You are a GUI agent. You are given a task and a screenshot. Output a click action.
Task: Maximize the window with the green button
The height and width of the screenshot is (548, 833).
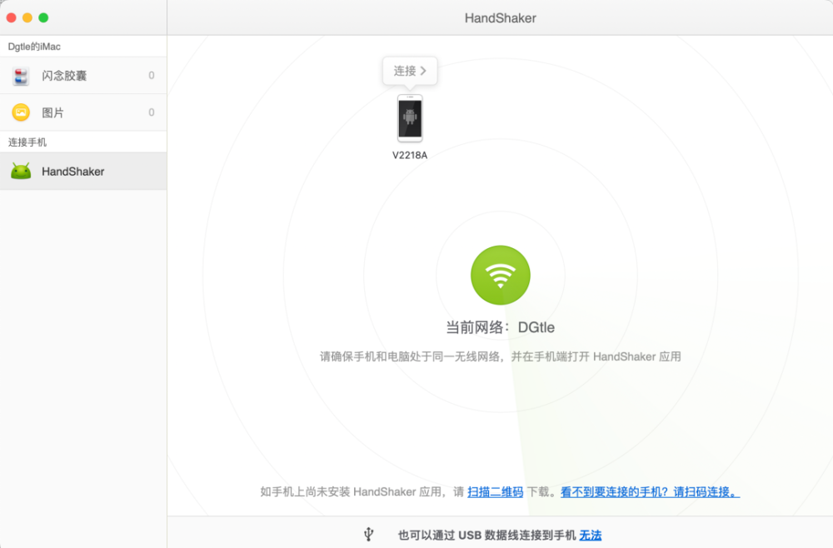(x=43, y=17)
